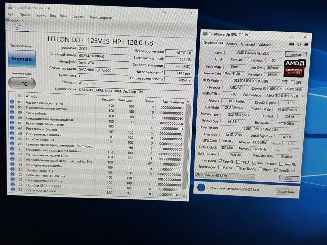The height and width of the screenshot is (245, 327).
Task: Click the GPU-Z title bar app icon
Action: pos(205,34)
